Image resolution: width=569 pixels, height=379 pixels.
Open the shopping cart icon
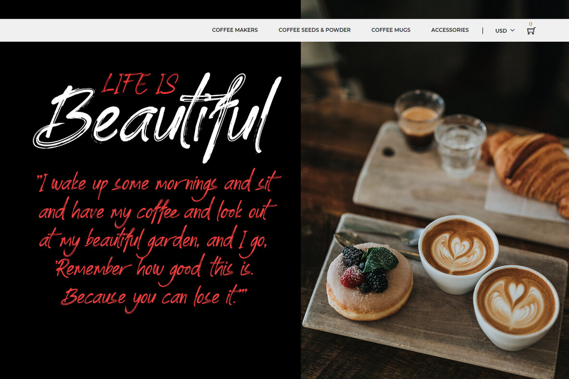point(531,31)
